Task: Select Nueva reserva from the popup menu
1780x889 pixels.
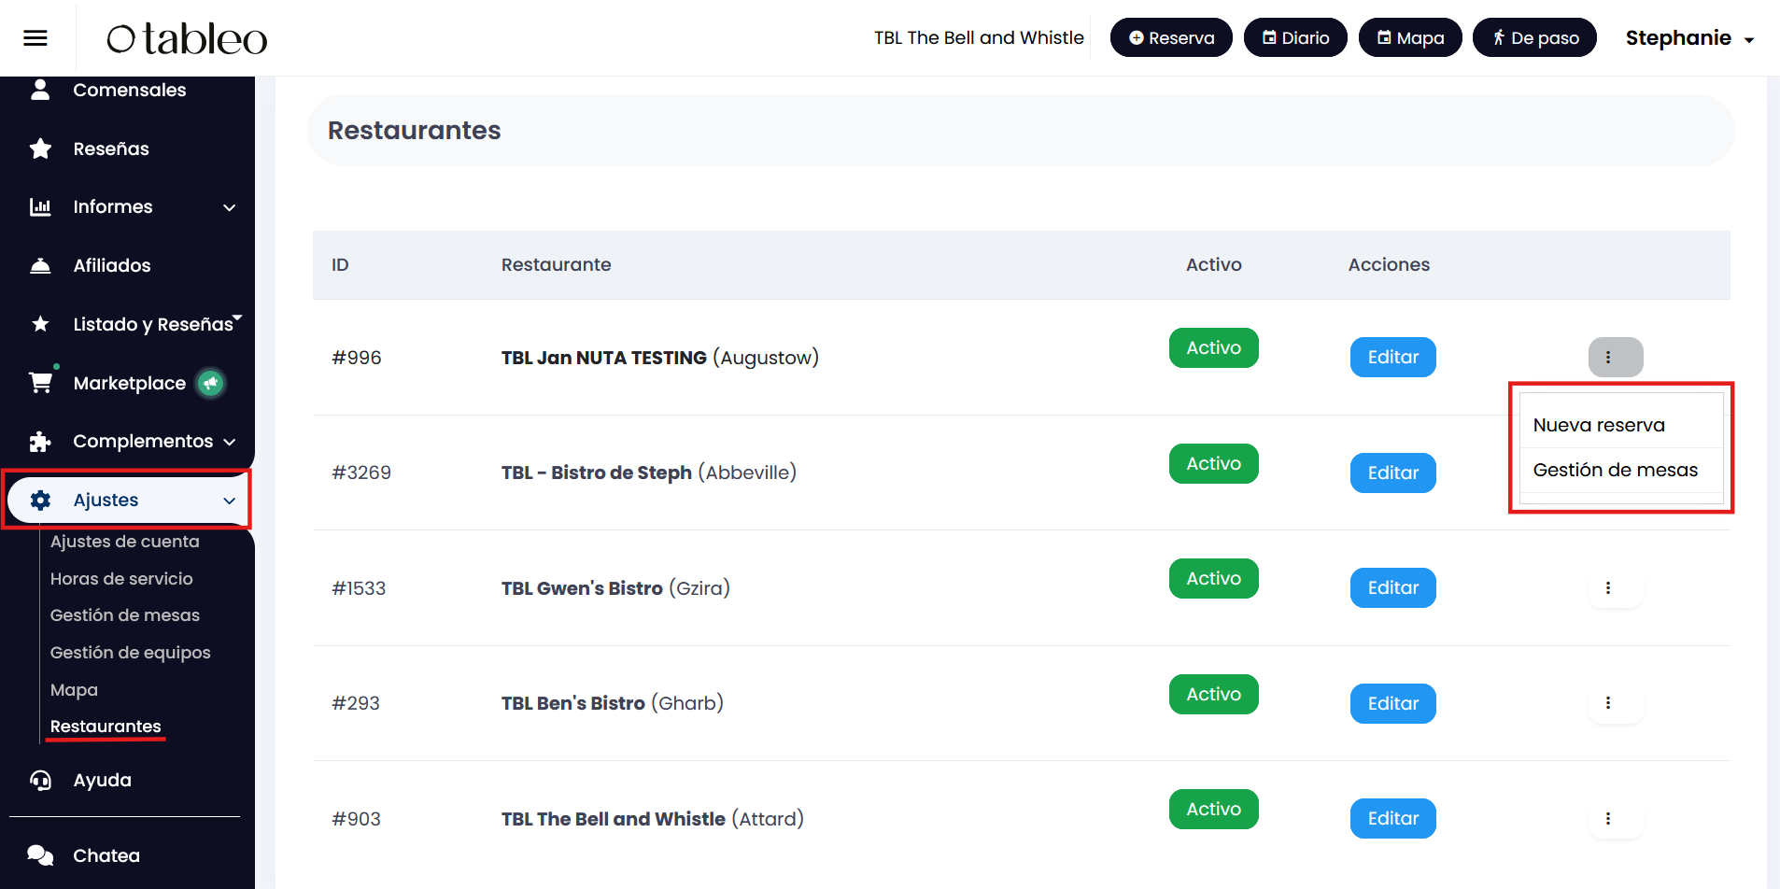Action: pyautogui.click(x=1599, y=425)
